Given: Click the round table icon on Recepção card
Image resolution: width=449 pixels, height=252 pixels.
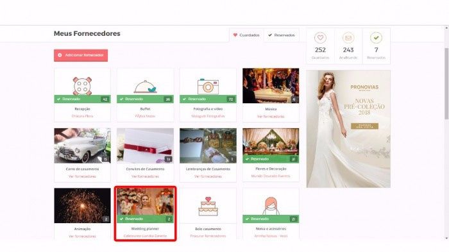Looking at the screenshot, I should pyautogui.click(x=82, y=86).
